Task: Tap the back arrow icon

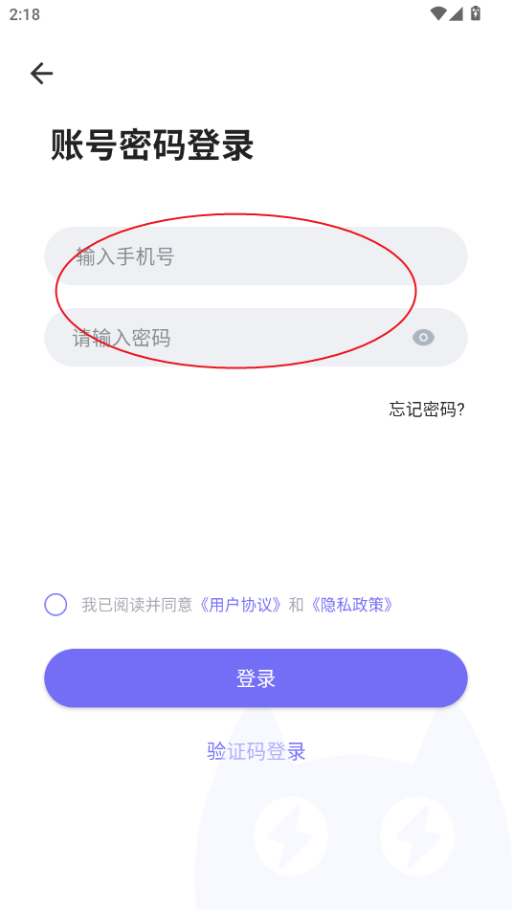Action: [x=41, y=74]
